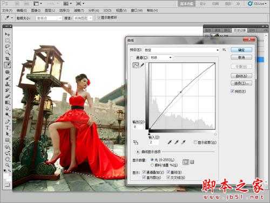
Task: Open the 取样大小 sample size dropdown
Action: tap(49, 18)
